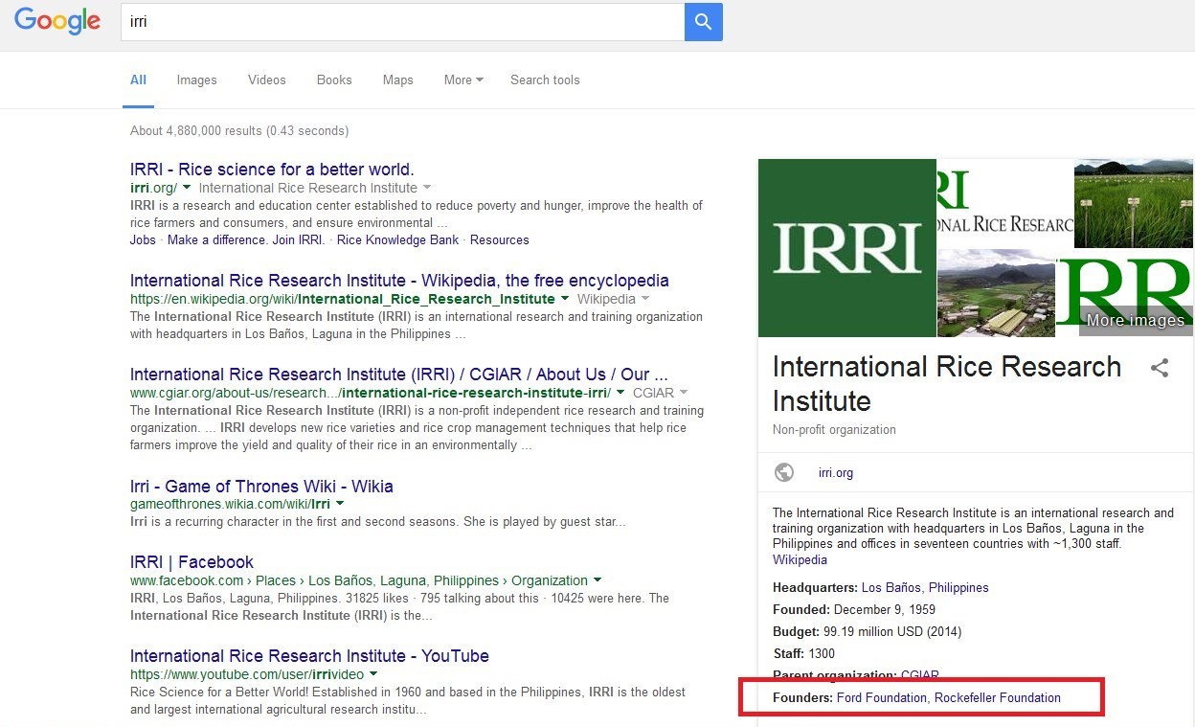
Task: Expand the arrow beside the Wikipedia result URL
Action: [565, 299]
